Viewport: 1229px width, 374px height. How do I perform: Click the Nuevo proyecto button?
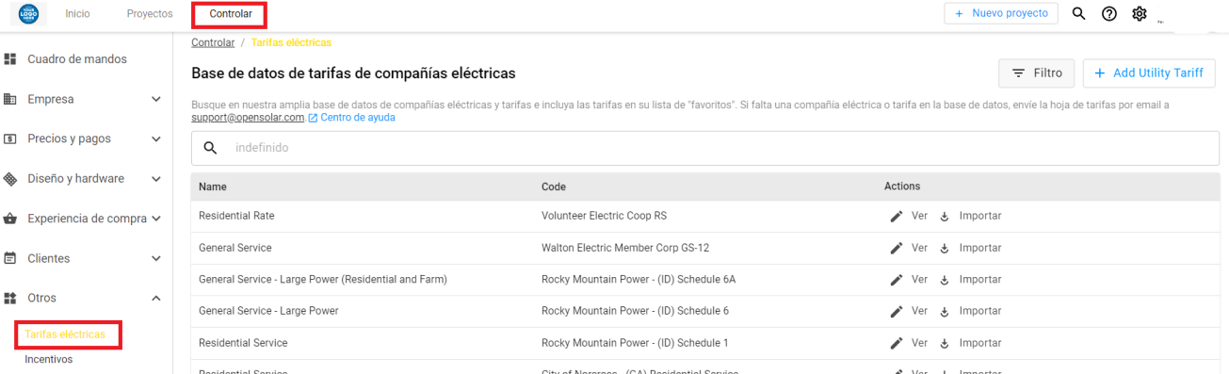[1001, 13]
